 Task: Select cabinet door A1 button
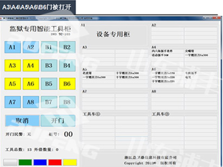[x=13, y=47]
